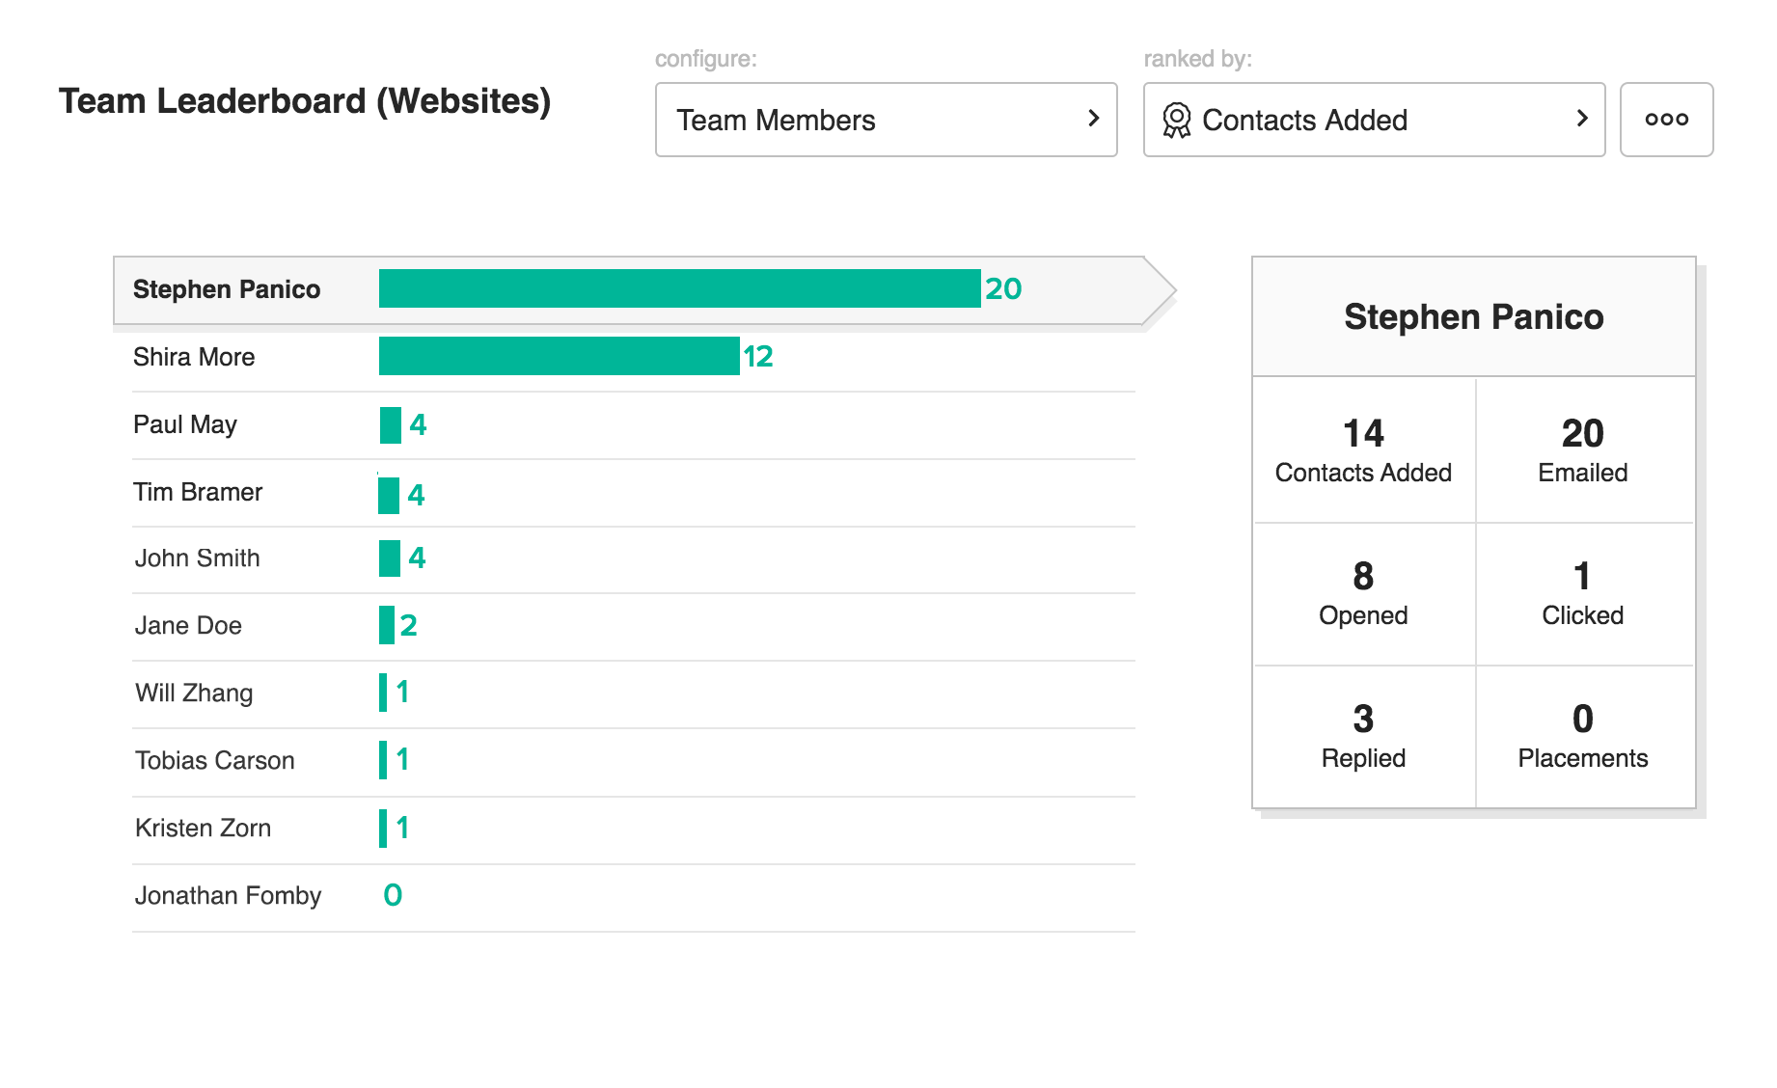Click the 20 Emailed stat tile
This screenshot has height=1088, width=1777.
tap(1582, 449)
